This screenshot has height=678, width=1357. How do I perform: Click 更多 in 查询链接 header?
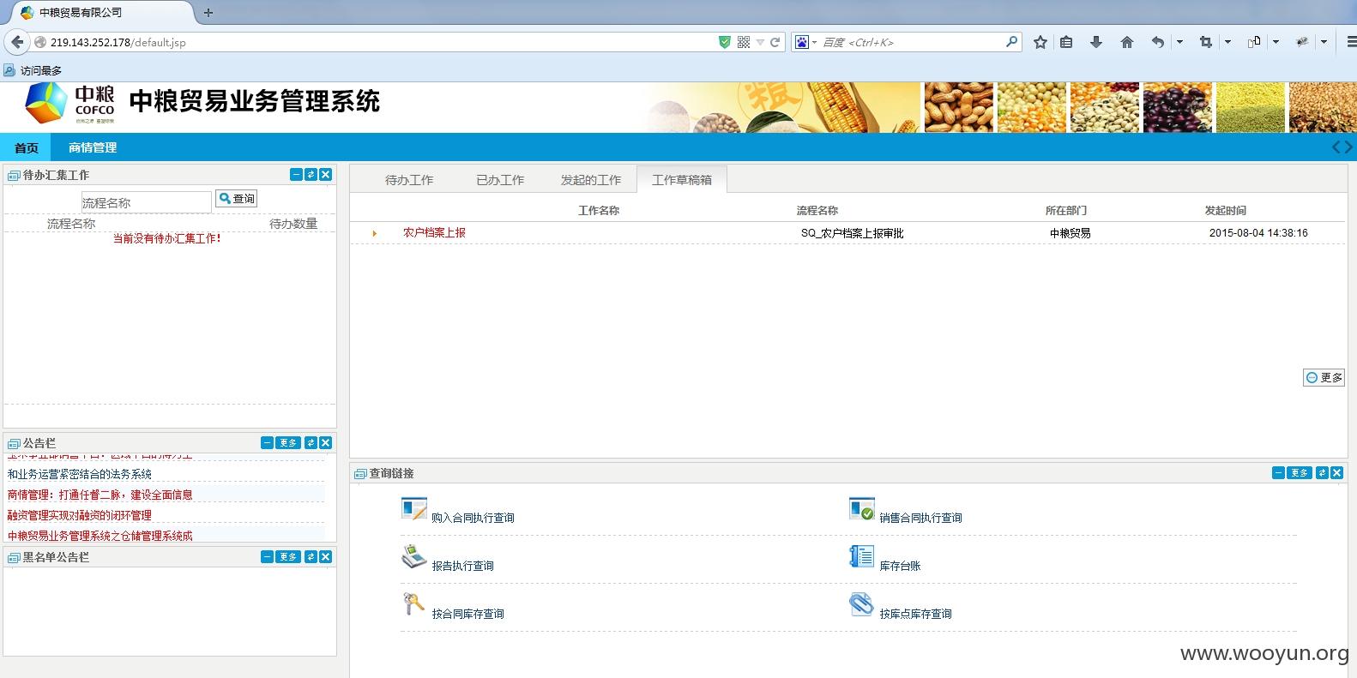[x=1300, y=473]
